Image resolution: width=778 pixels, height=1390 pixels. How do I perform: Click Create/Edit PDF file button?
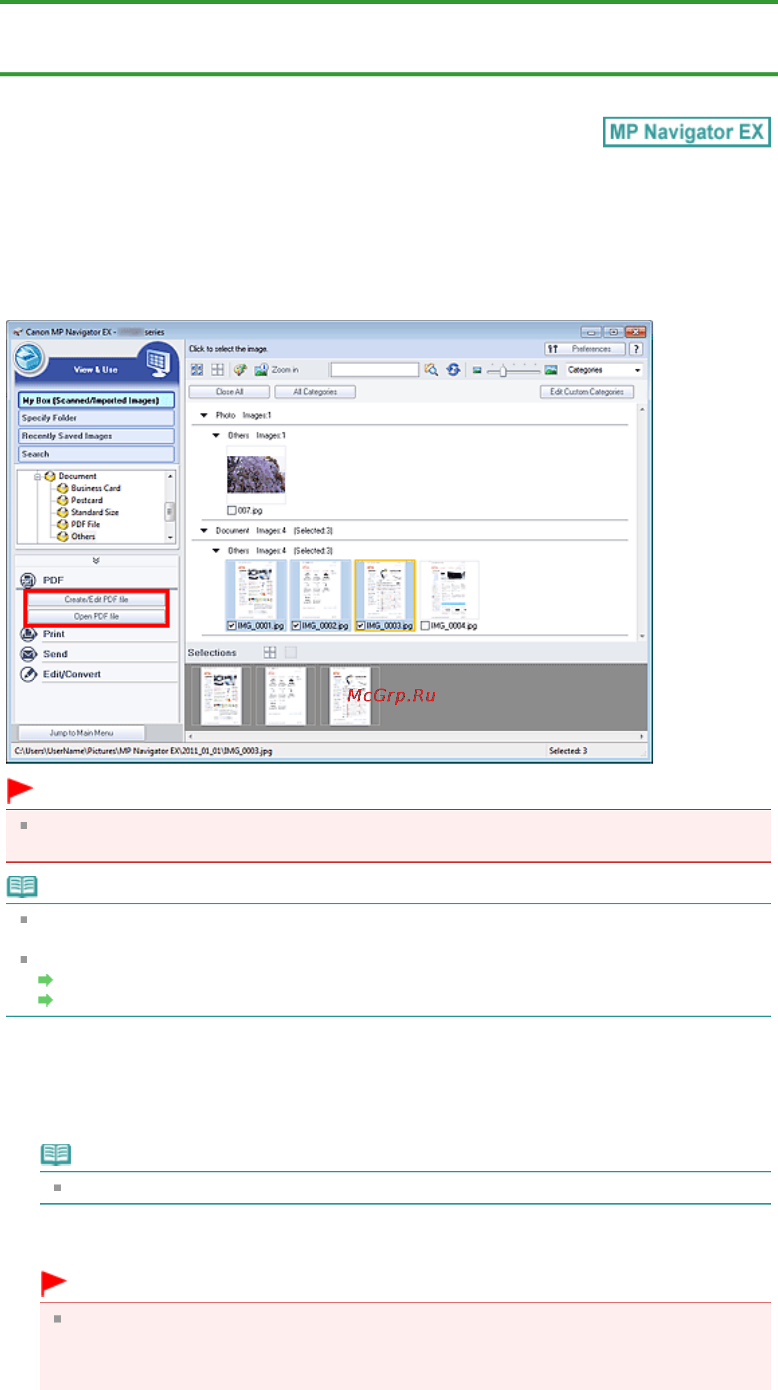point(97,600)
